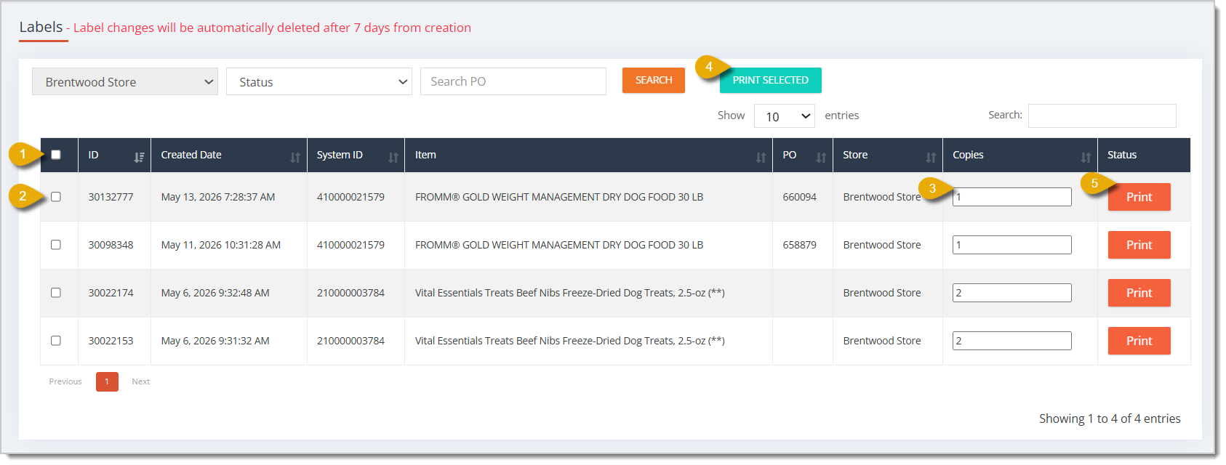The width and height of the screenshot is (1226, 465).
Task: Check the select-all checkbox in header
Action: click(56, 155)
